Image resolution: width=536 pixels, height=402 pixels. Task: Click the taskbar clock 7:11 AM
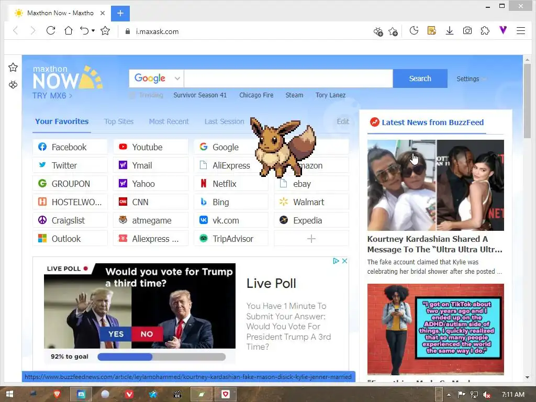click(513, 395)
